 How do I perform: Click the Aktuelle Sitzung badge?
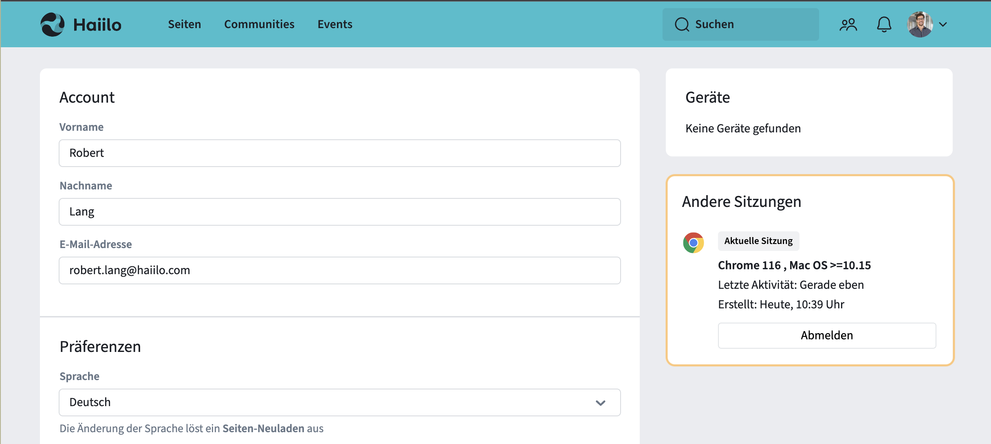click(758, 241)
